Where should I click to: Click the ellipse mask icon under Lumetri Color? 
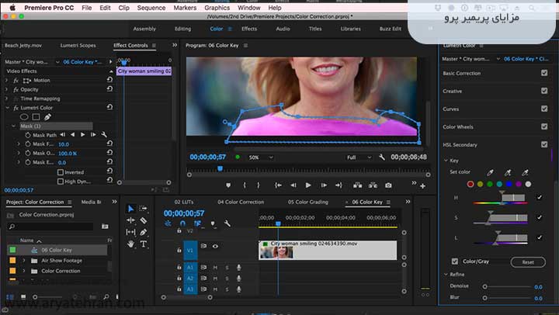(23, 116)
